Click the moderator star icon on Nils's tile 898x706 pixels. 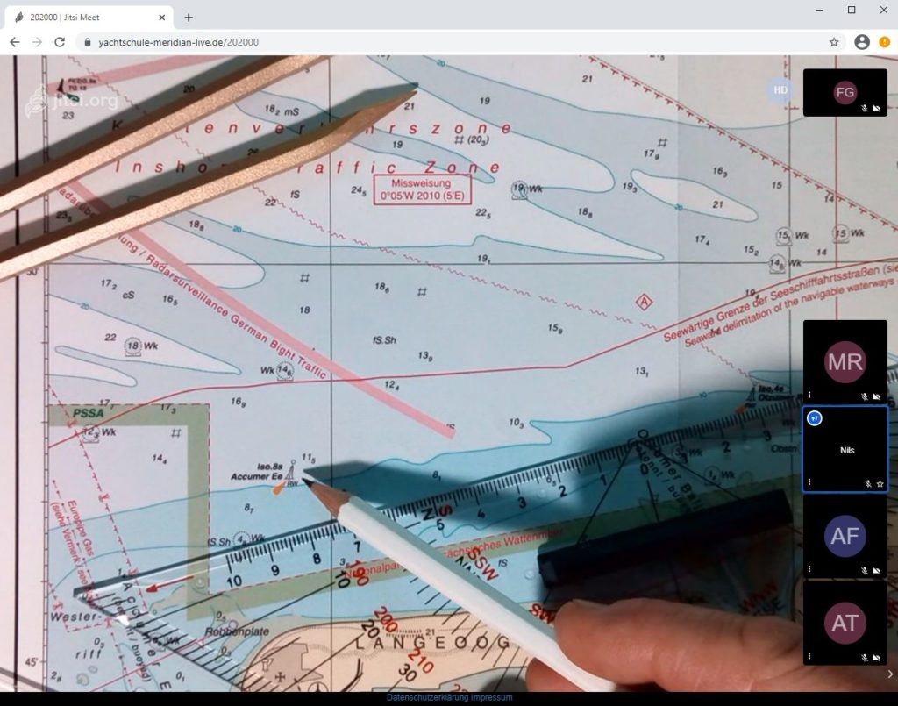[880, 483]
